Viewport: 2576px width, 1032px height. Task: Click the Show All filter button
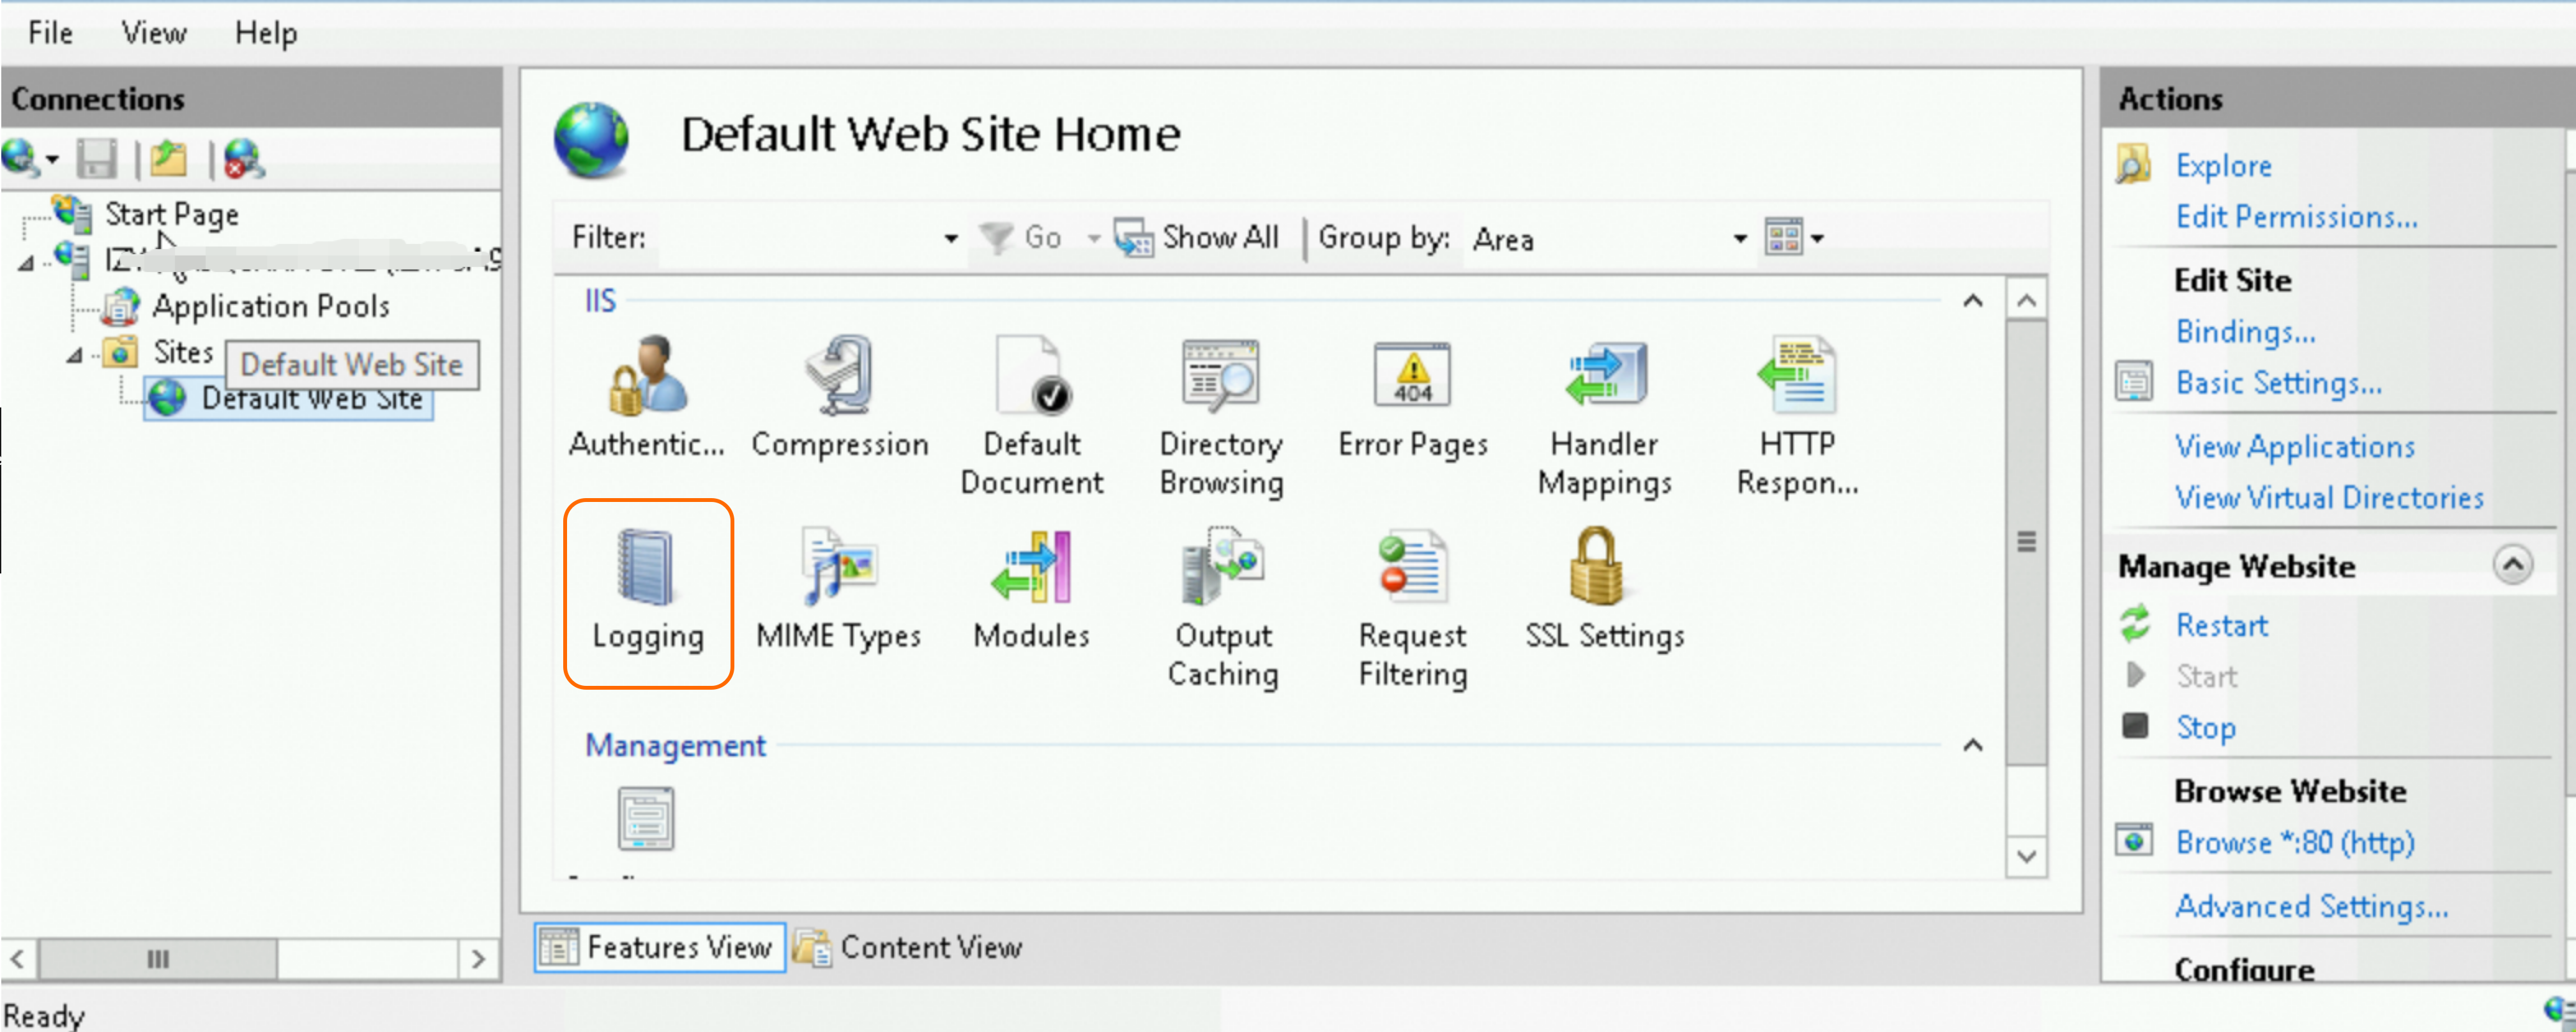[x=1196, y=238]
